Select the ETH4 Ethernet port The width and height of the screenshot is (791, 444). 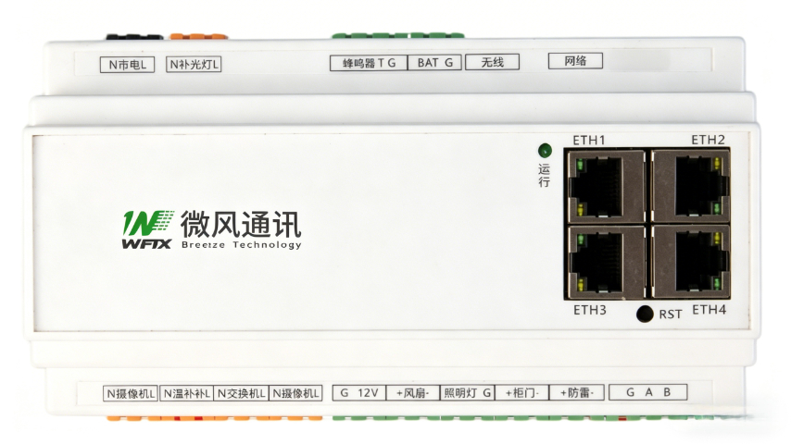(x=690, y=262)
